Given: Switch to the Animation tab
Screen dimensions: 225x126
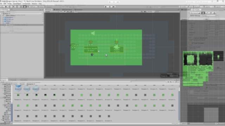Looking at the screenshot, I should pos(23,80).
